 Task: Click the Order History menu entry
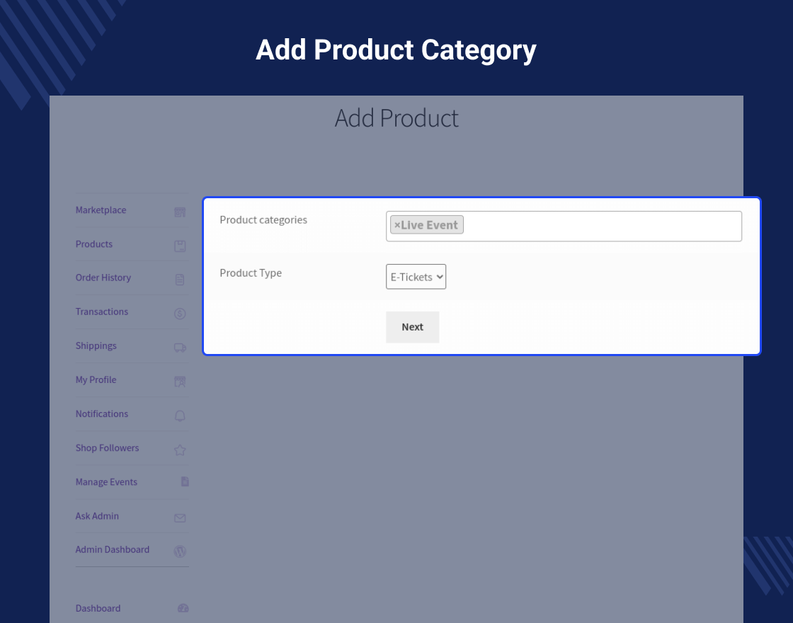pos(103,278)
